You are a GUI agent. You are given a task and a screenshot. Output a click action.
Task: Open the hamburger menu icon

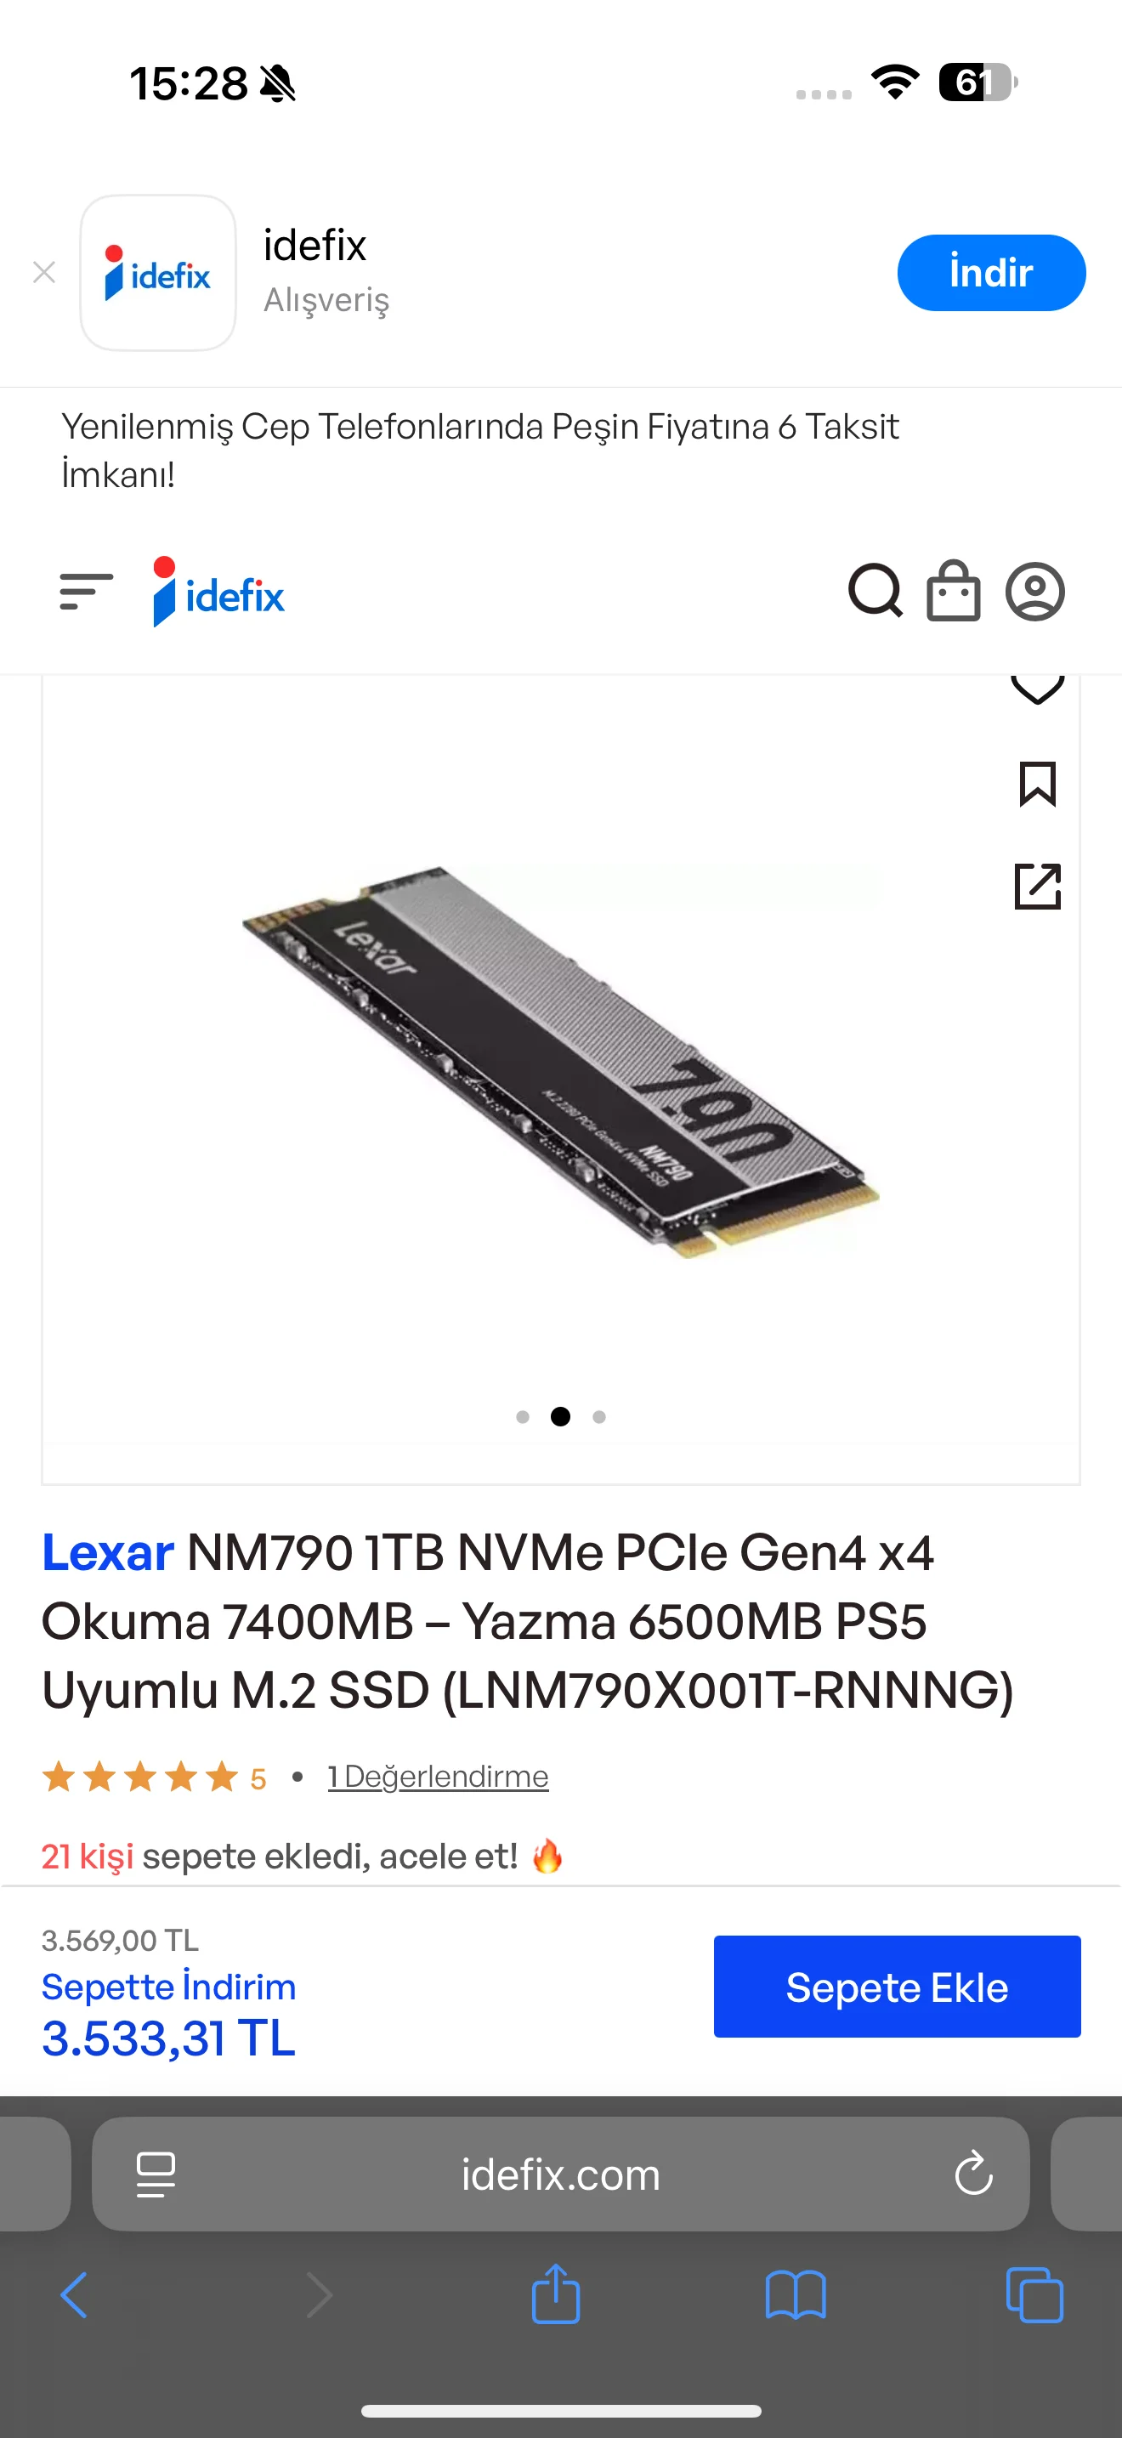point(86,592)
